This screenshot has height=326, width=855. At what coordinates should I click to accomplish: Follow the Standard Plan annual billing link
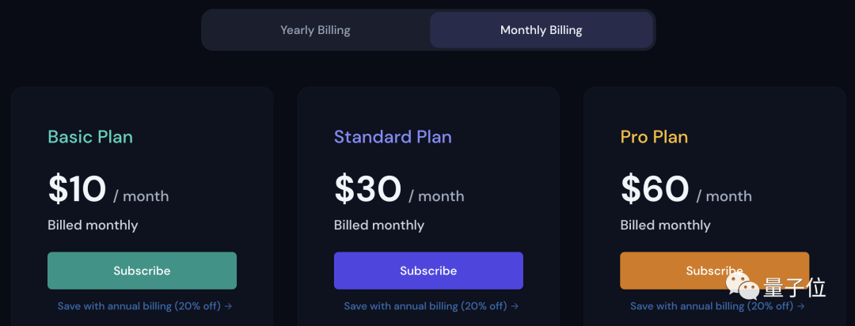tap(426, 305)
